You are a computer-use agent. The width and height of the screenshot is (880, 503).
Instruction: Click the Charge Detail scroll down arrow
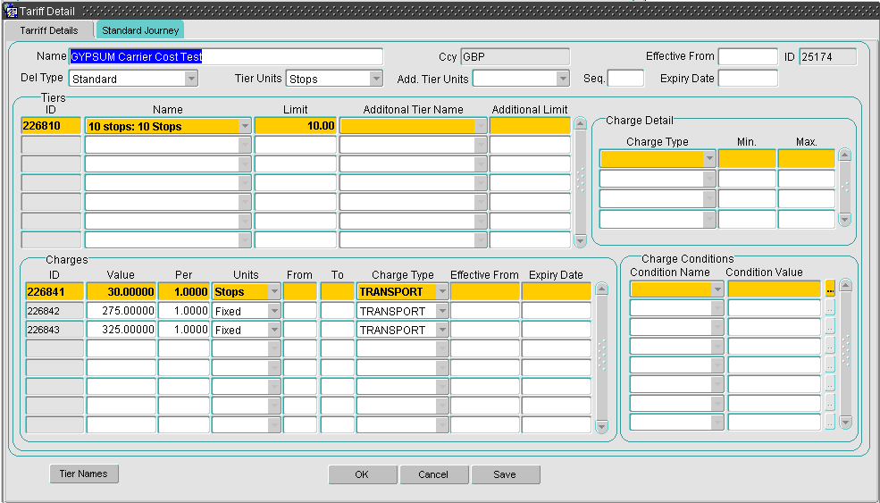click(x=844, y=220)
